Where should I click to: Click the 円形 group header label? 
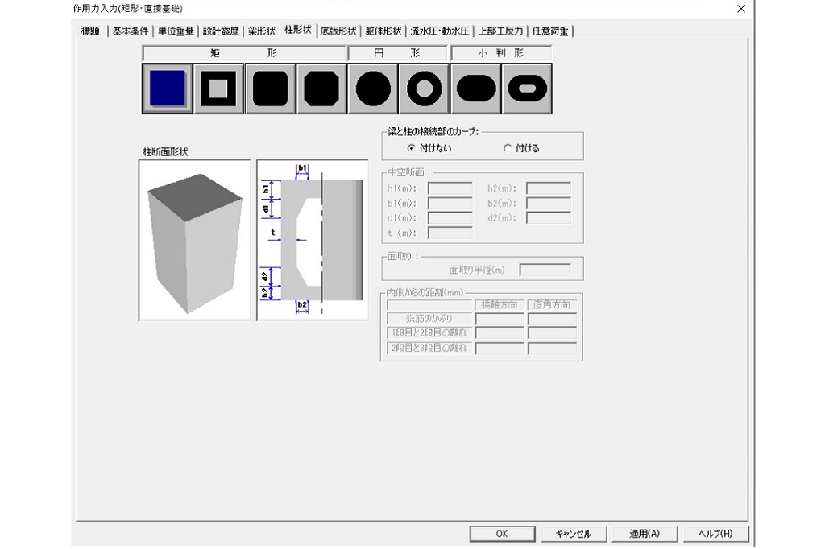pos(397,53)
